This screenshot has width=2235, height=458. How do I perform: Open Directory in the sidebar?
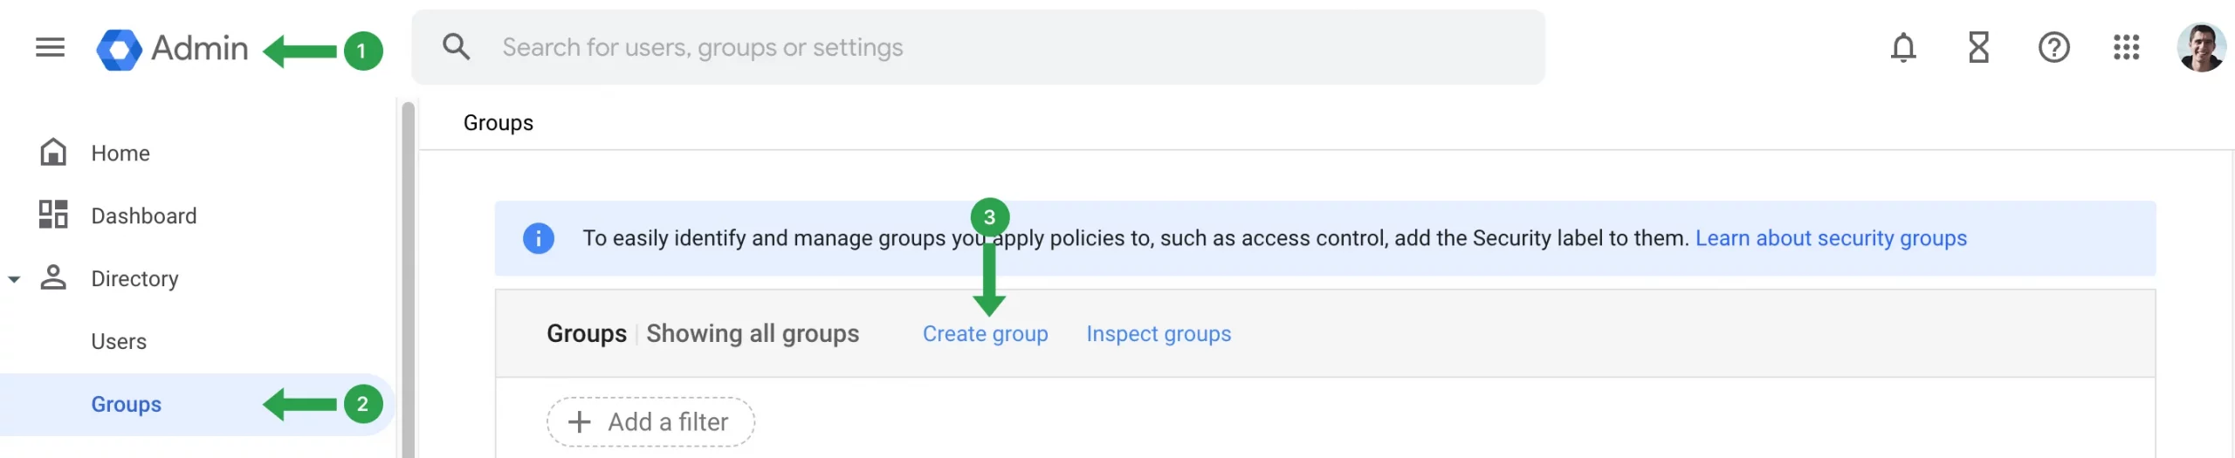coord(134,278)
